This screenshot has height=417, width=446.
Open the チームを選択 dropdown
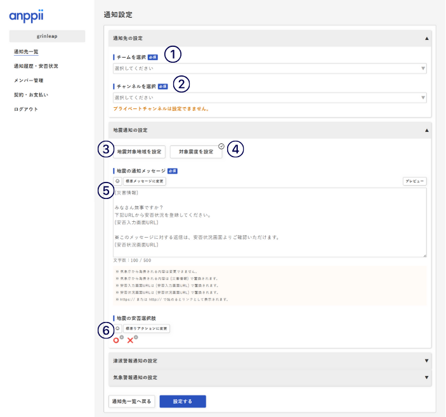click(x=269, y=69)
